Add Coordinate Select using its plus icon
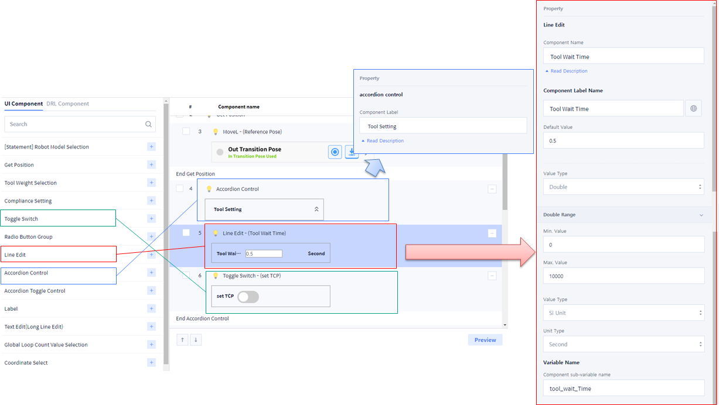This screenshot has height=405, width=719. pos(151,363)
